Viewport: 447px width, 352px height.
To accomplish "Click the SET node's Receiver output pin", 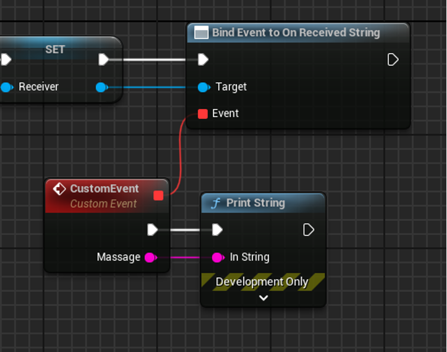I will click(101, 87).
